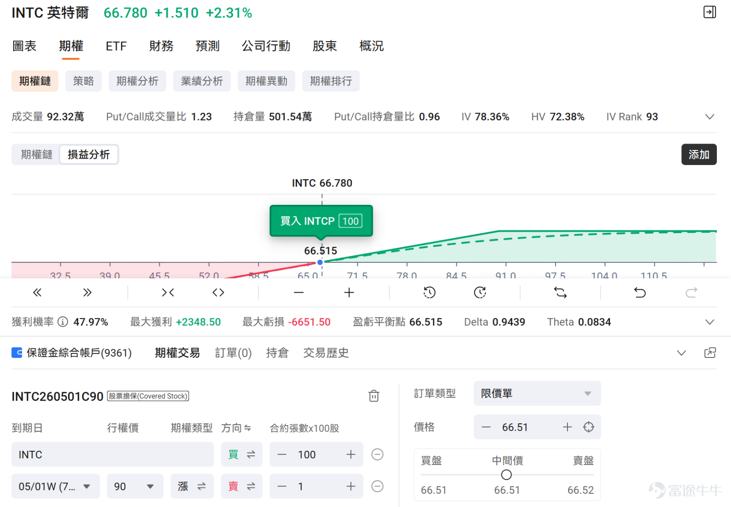Collapse the panel using the top-right arrow icon
The width and height of the screenshot is (731, 507).
(710, 12)
